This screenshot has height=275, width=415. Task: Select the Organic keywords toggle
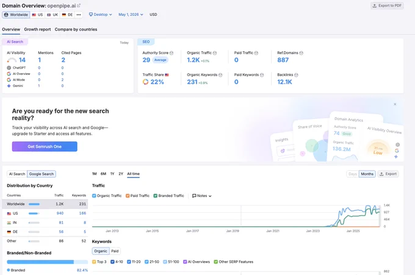tap(101, 251)
